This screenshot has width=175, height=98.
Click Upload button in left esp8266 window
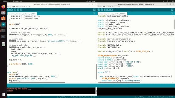click(x=11, y=10)
